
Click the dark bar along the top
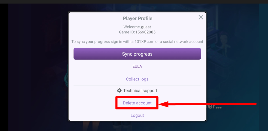pos(134,1)
